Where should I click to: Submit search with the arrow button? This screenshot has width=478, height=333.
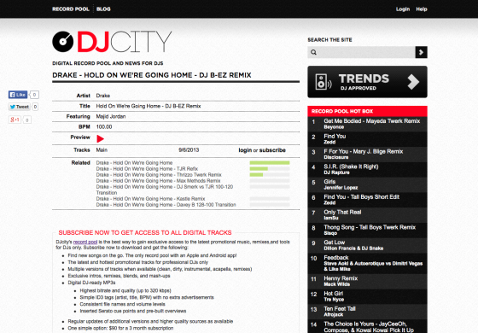tap(421, 52)
